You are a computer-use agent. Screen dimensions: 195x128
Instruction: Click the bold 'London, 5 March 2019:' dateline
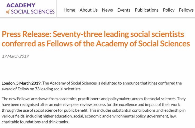22,83
